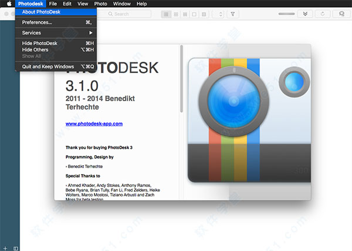Click the small blue viewfinder lens
The image size is (352, 251).
[294, 82]
